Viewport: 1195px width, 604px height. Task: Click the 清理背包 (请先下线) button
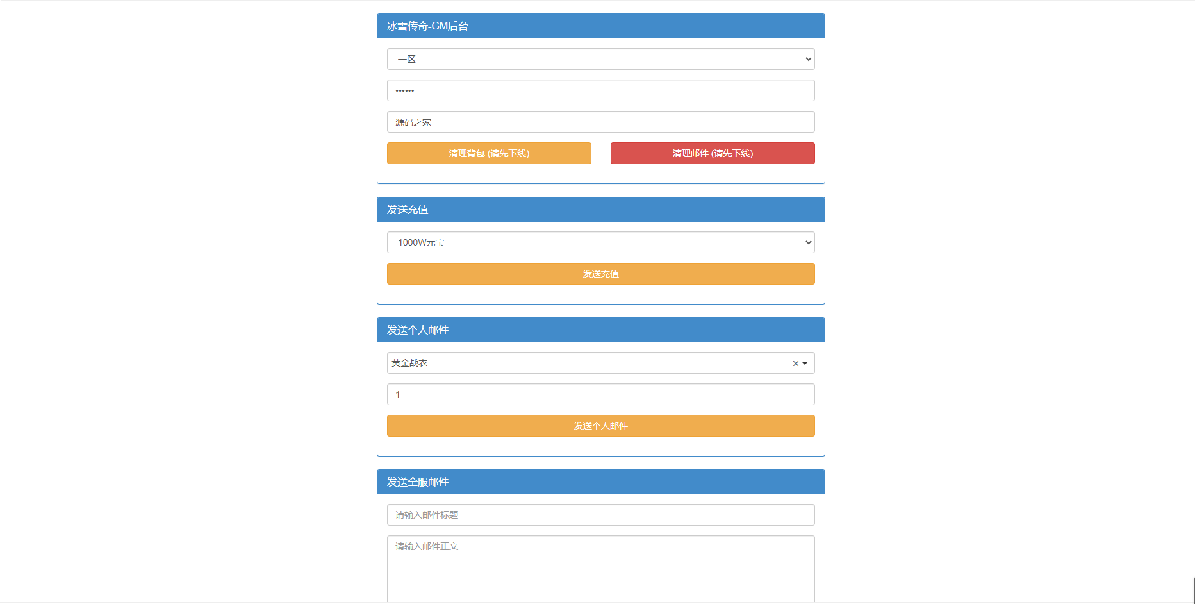pyautogui.click(x=489, y=153)
